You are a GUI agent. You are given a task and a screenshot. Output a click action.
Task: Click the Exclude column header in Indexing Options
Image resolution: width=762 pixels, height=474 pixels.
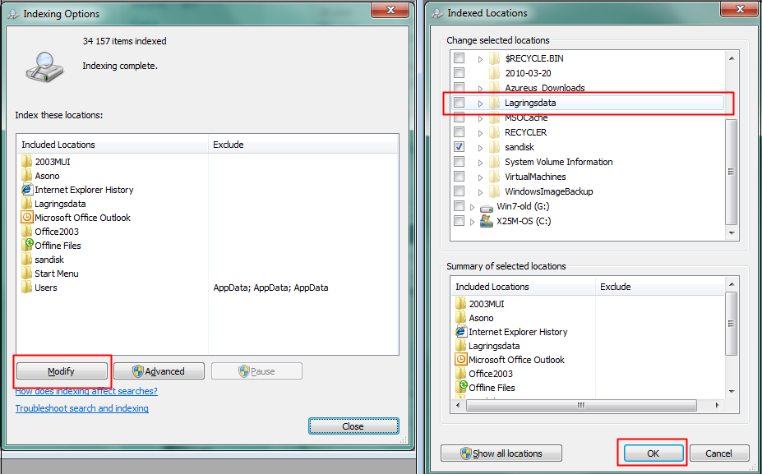(x=303, y=145)
